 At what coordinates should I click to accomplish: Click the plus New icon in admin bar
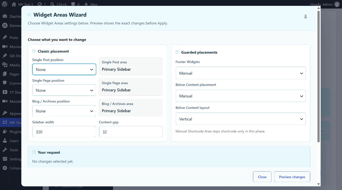86,4
